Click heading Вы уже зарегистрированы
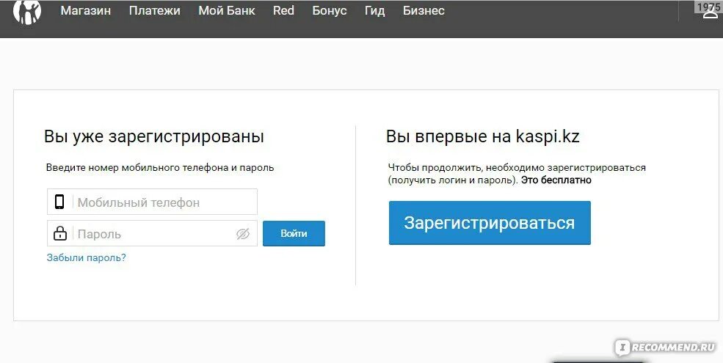Image resolution: width=723 pixels, height=363 pixels. [x=154, y=137]
